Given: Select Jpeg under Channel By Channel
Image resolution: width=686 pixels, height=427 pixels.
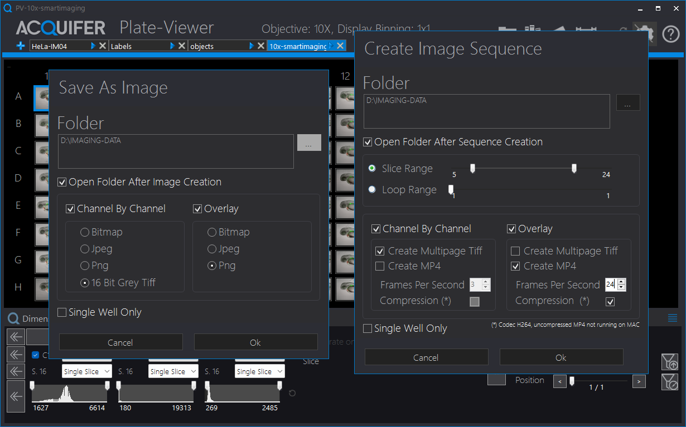Looking at the screenshot, I should point(85,249).
